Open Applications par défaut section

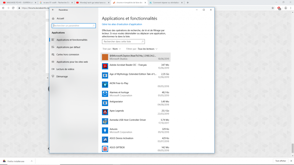pyautogui.click(x=68, y=47)
